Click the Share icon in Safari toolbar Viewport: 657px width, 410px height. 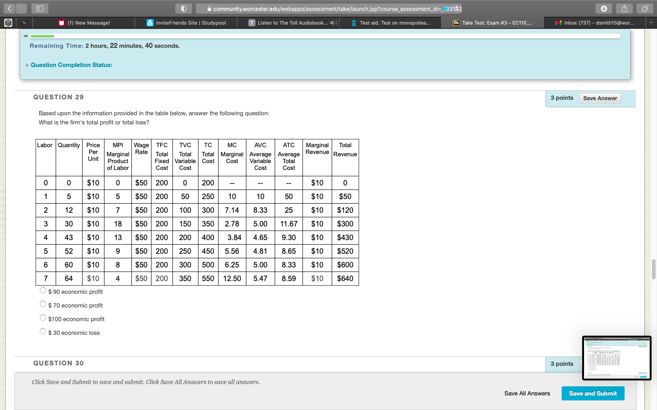pyautogui.click(x=624, y=9)
